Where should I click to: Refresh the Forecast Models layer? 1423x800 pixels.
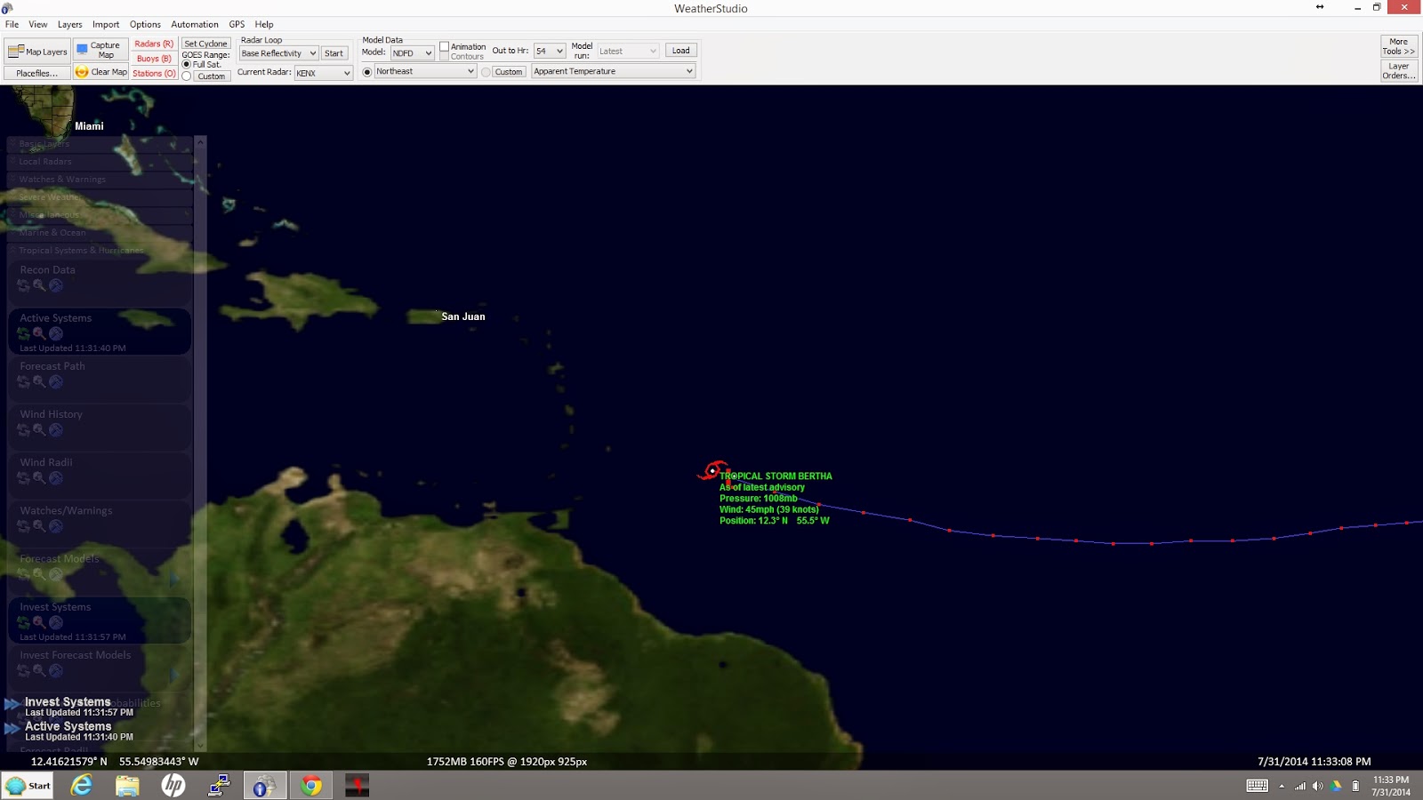coord(23,574)
